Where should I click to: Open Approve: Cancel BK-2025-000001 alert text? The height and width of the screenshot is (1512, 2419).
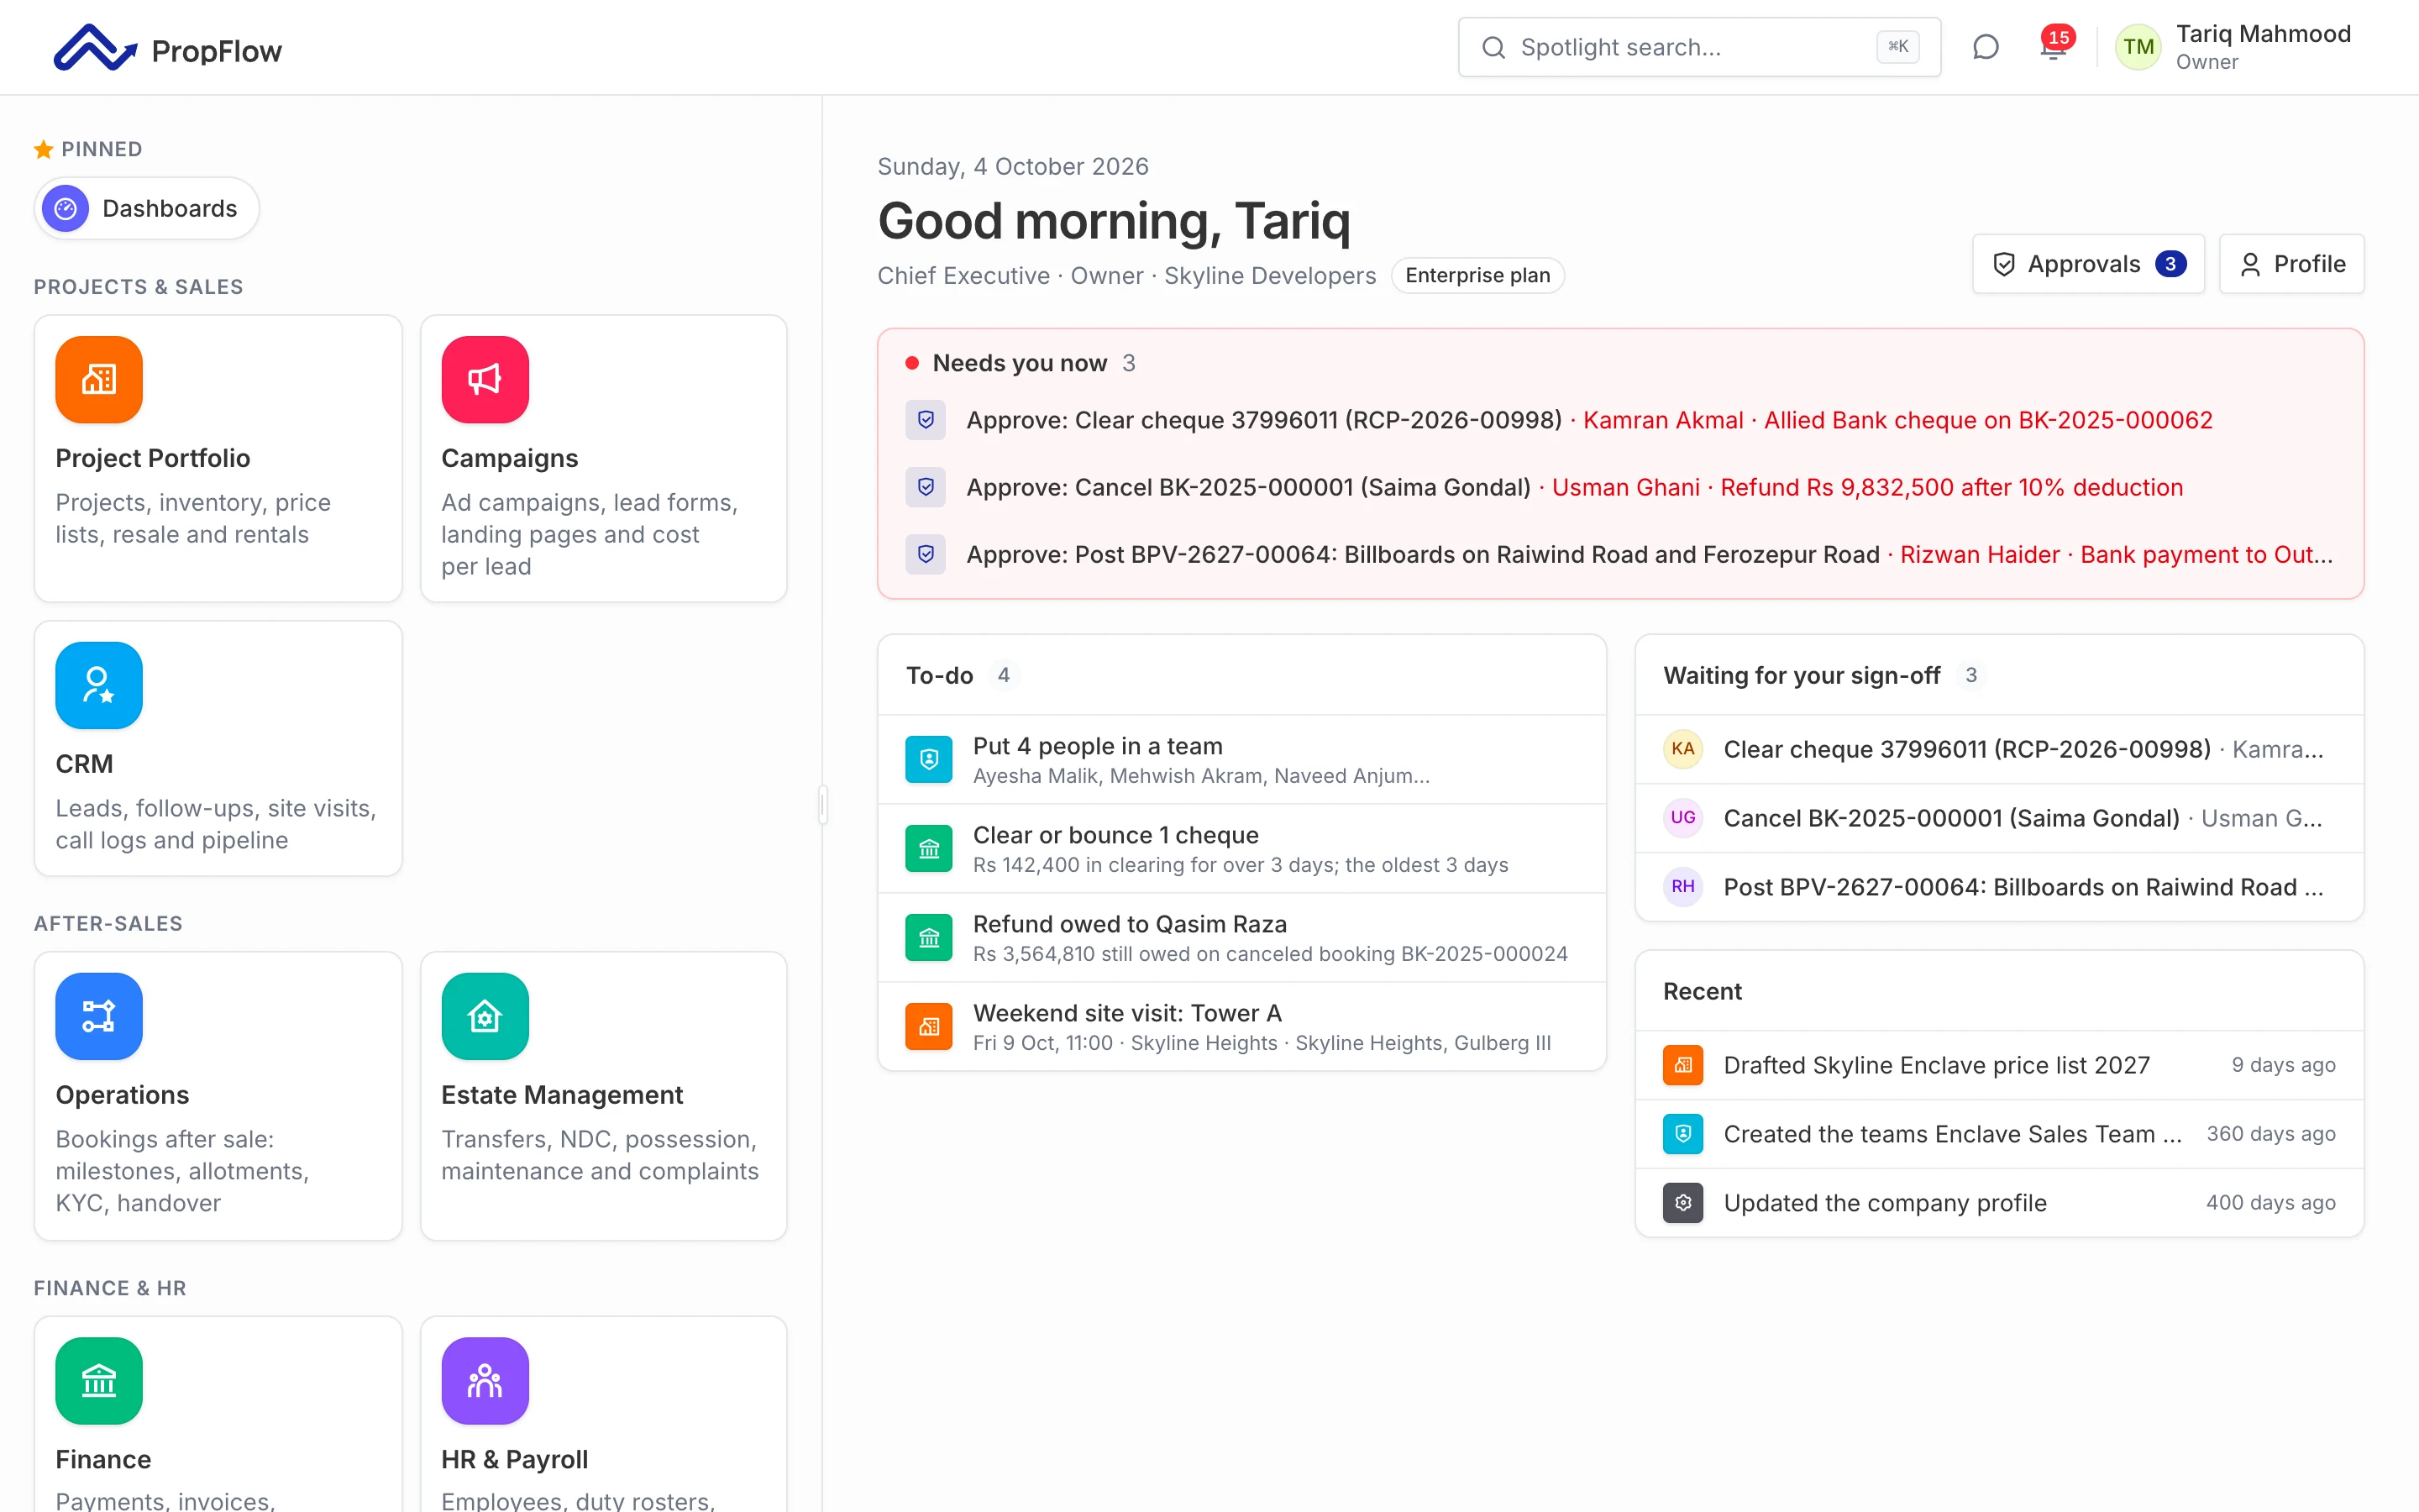click(1248, 487)
